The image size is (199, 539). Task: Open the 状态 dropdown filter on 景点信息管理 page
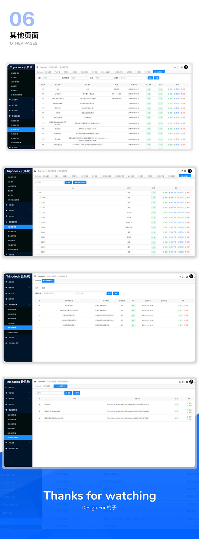point(103,78)
